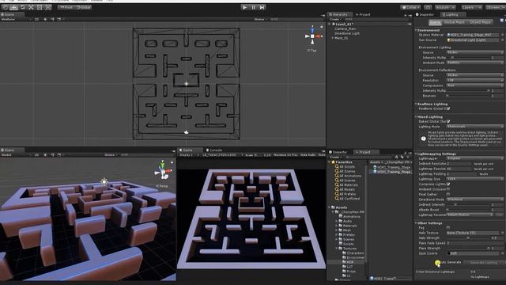Open the Lighting Mode dropdown

pyautogui.click(x=475, y=127)
